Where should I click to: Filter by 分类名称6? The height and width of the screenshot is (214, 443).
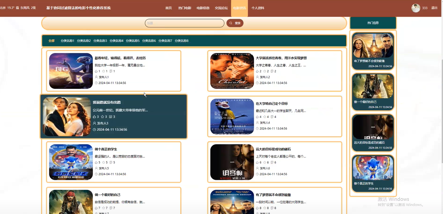click(149, 41)
